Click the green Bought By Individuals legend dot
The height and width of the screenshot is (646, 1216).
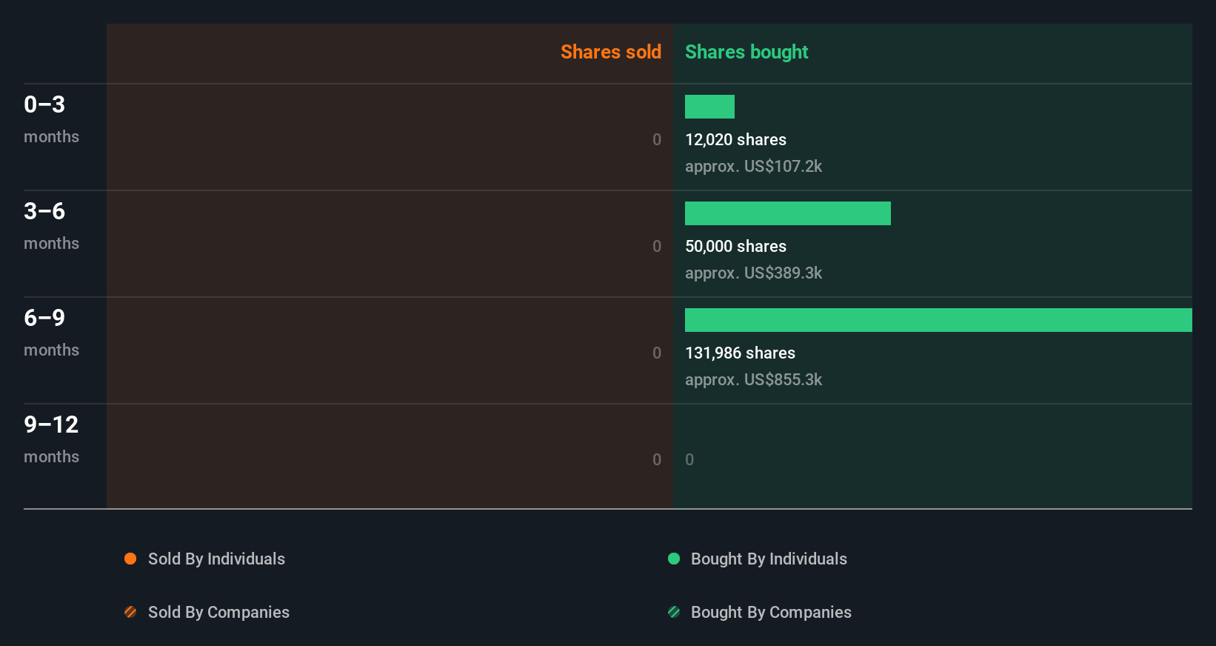(674, 559)
